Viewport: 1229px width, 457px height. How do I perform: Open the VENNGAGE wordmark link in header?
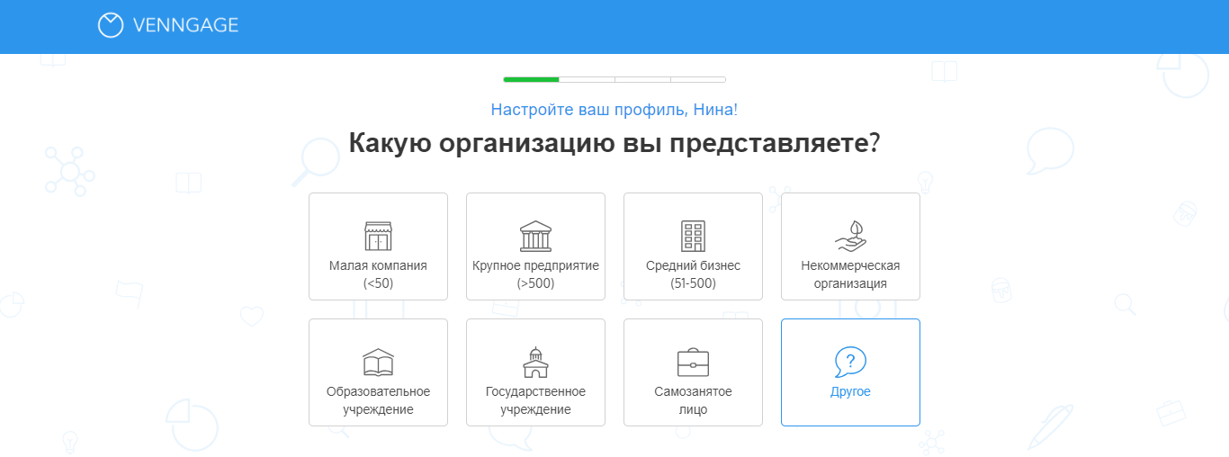[185, 26]
